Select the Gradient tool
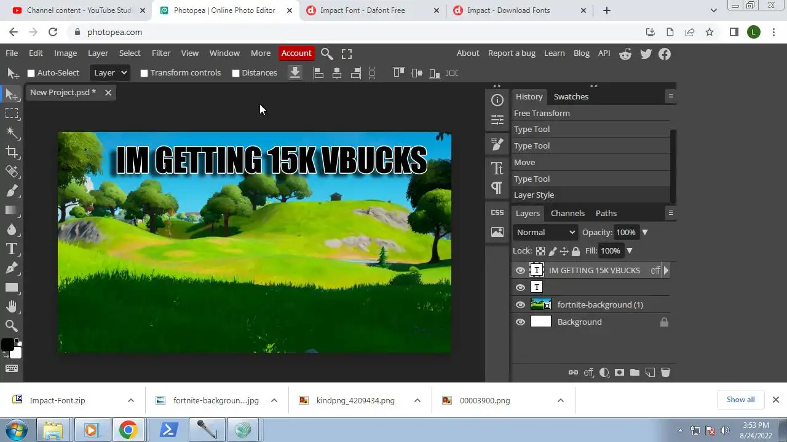 [12, 210]
